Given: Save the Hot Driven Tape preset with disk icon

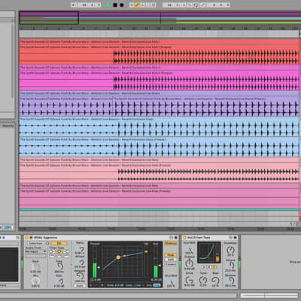Looking at the screenshot, I should [236, 238].
